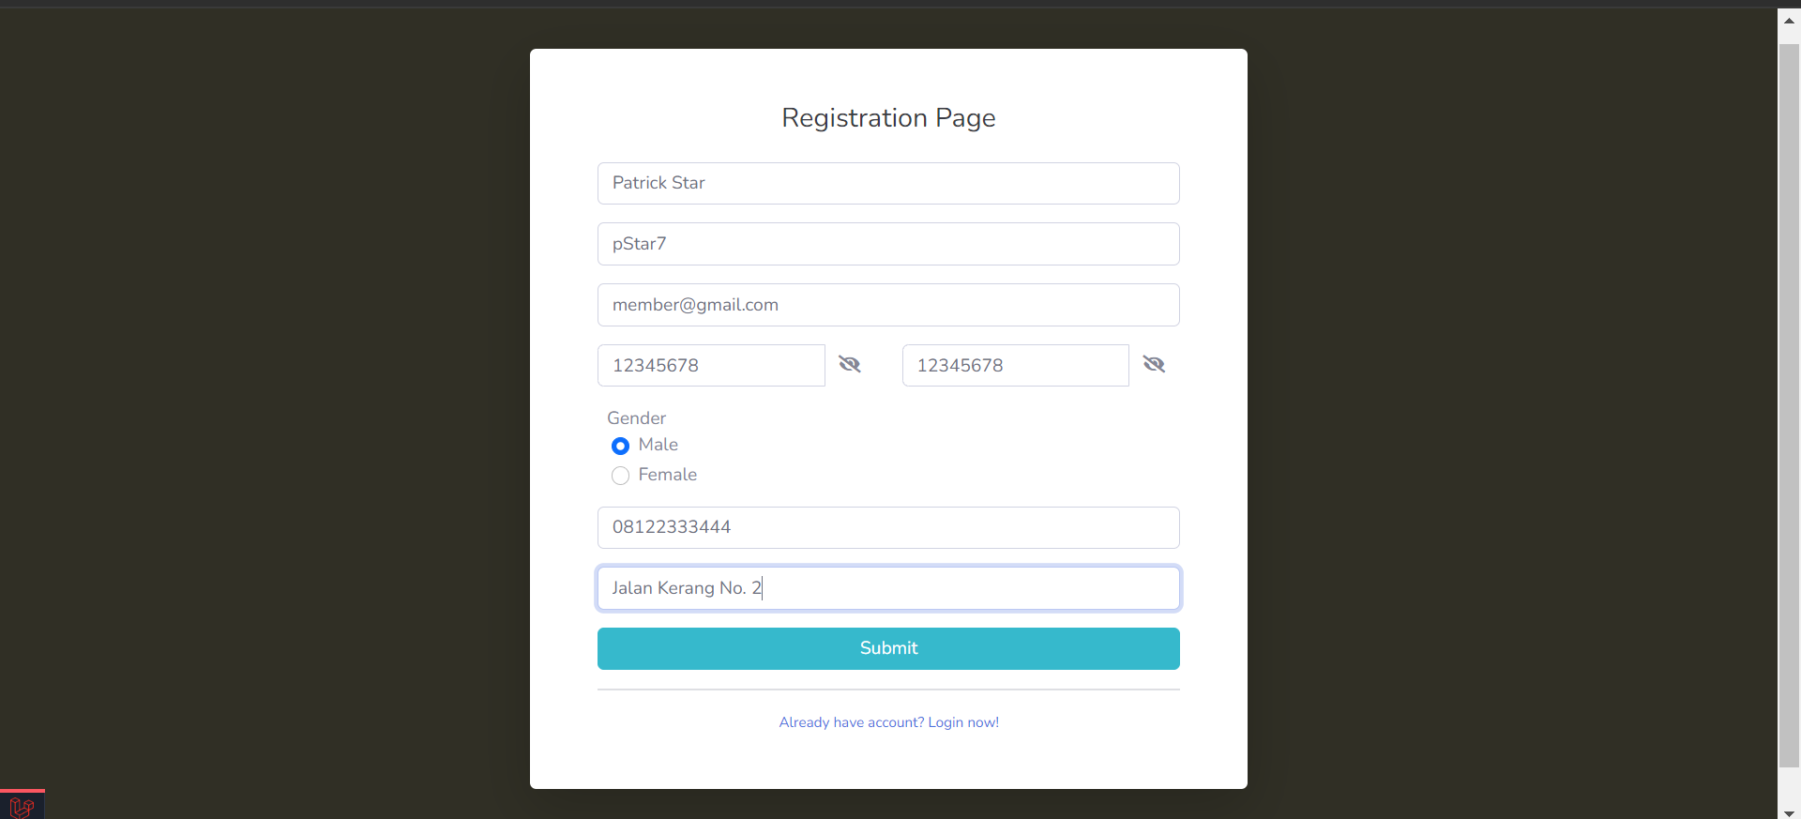This screenshot has width=1801, height=819.
Task: Choose the Female radio button
Action: pyautogui.click(x=620, y=476)
